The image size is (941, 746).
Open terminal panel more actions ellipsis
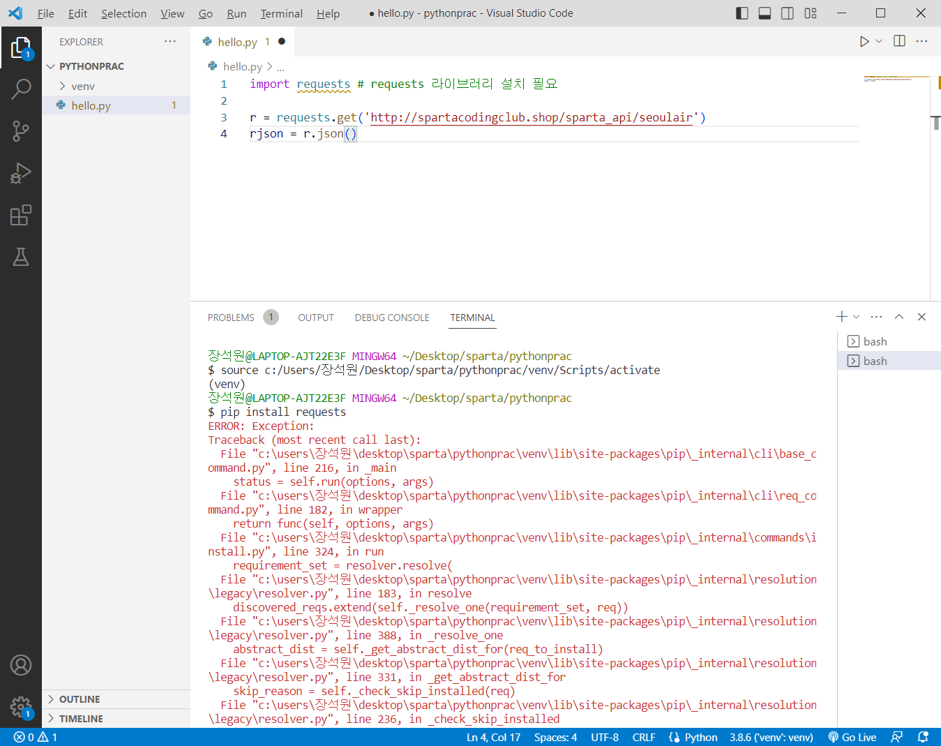coord(877,317)
